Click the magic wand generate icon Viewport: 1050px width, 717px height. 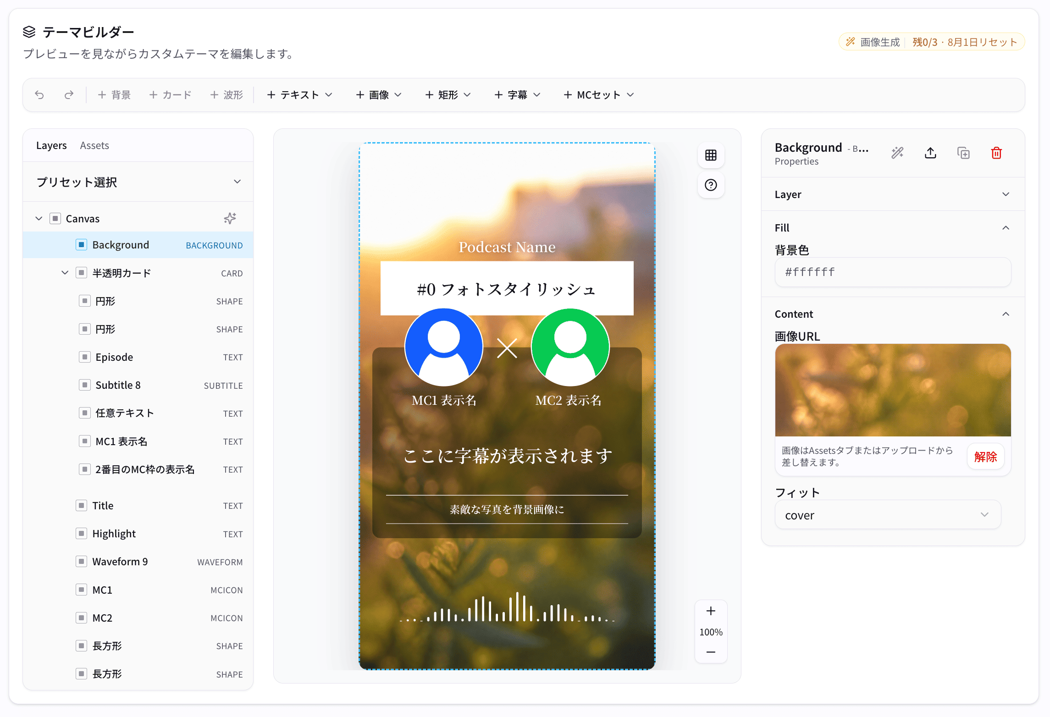tap(897, 153)
